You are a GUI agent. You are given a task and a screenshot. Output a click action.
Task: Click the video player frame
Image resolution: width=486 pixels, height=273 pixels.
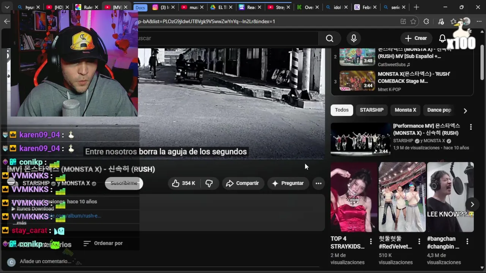click(x=231, y=103)
